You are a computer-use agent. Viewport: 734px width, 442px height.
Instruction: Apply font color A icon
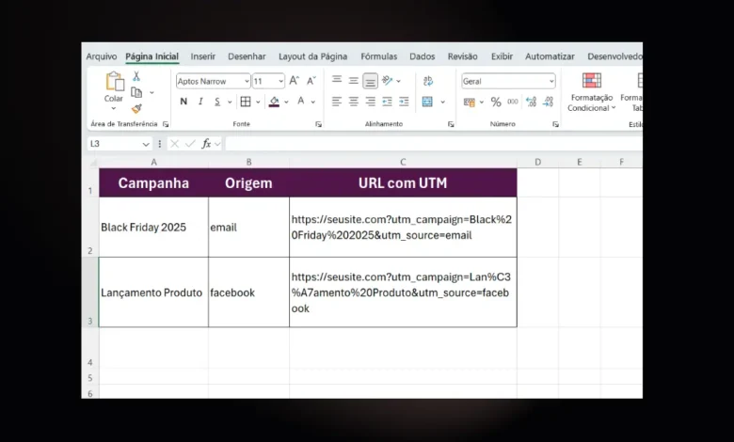(x=301, y=101)
